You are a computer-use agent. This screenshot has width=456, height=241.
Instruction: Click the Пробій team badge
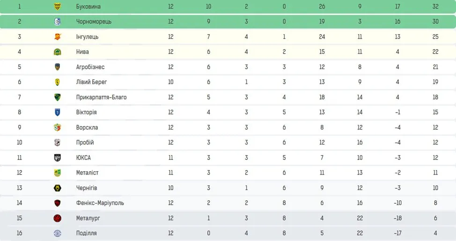click(x=58, y=142)
